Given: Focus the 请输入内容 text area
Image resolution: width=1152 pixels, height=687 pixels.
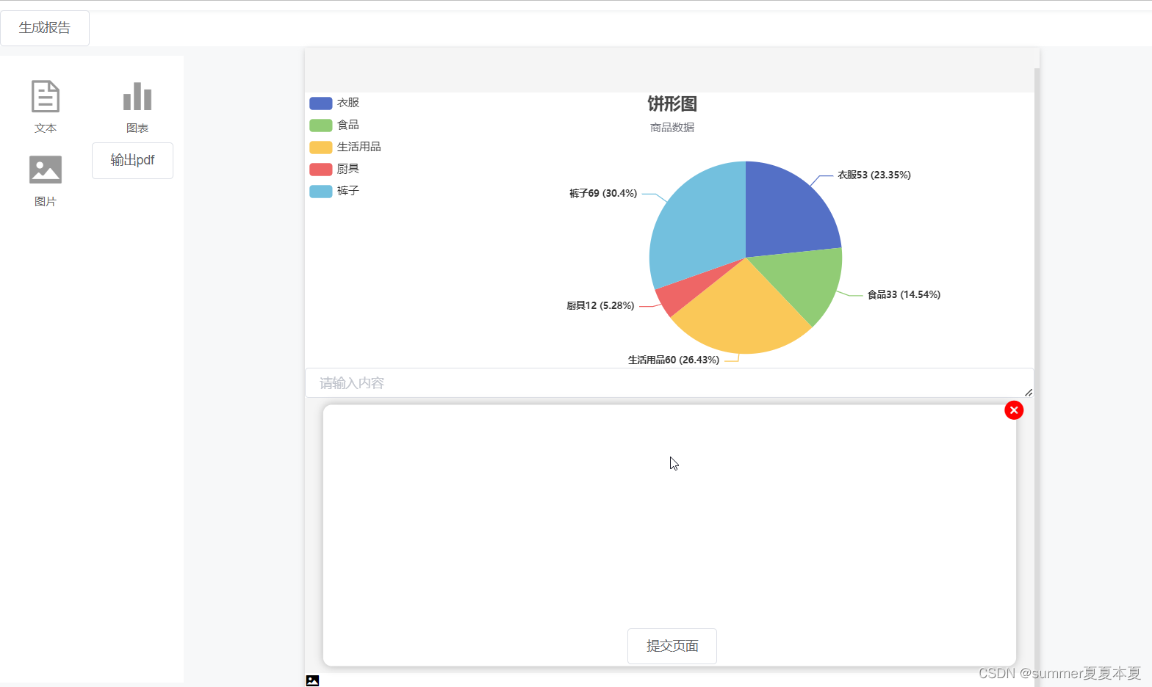Looking at the screenshot, I should click(x=669, y=382).
